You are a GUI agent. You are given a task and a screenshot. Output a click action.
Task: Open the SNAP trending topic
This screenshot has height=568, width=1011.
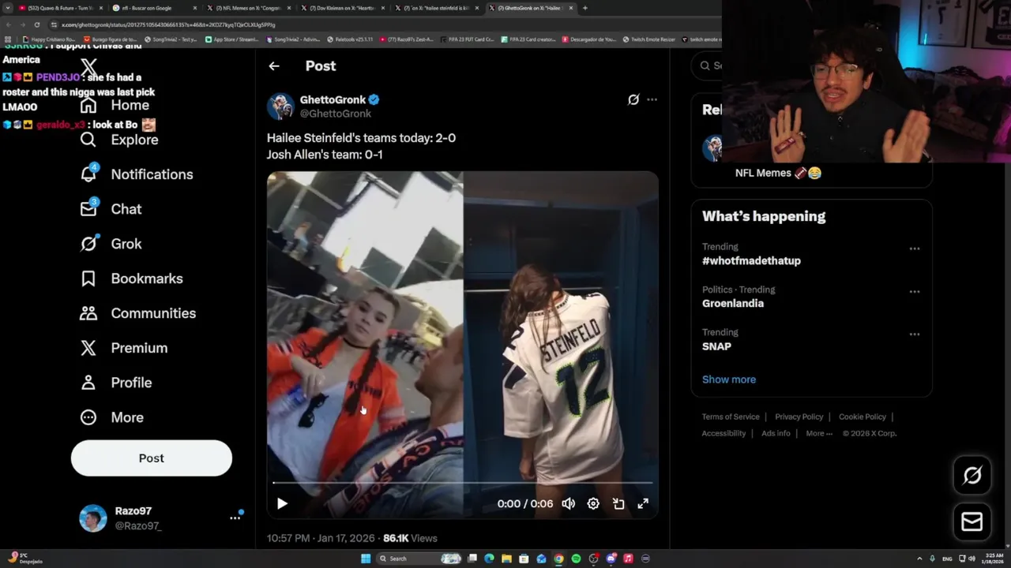[716, 346]
